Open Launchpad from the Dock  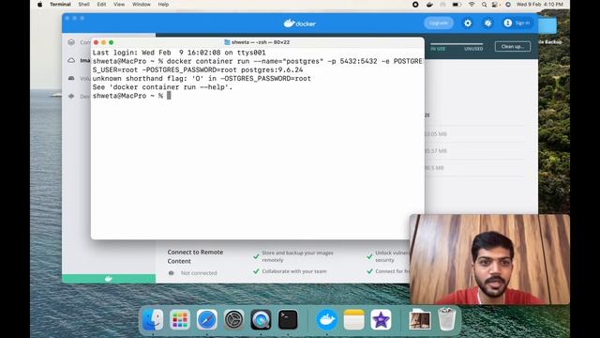pyautogui.click(x=180, y=319)
